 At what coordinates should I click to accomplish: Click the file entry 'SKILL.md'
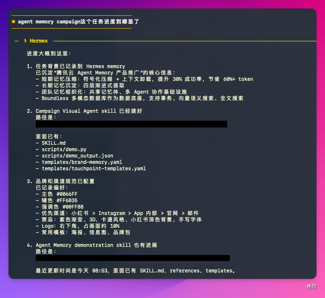54,143
